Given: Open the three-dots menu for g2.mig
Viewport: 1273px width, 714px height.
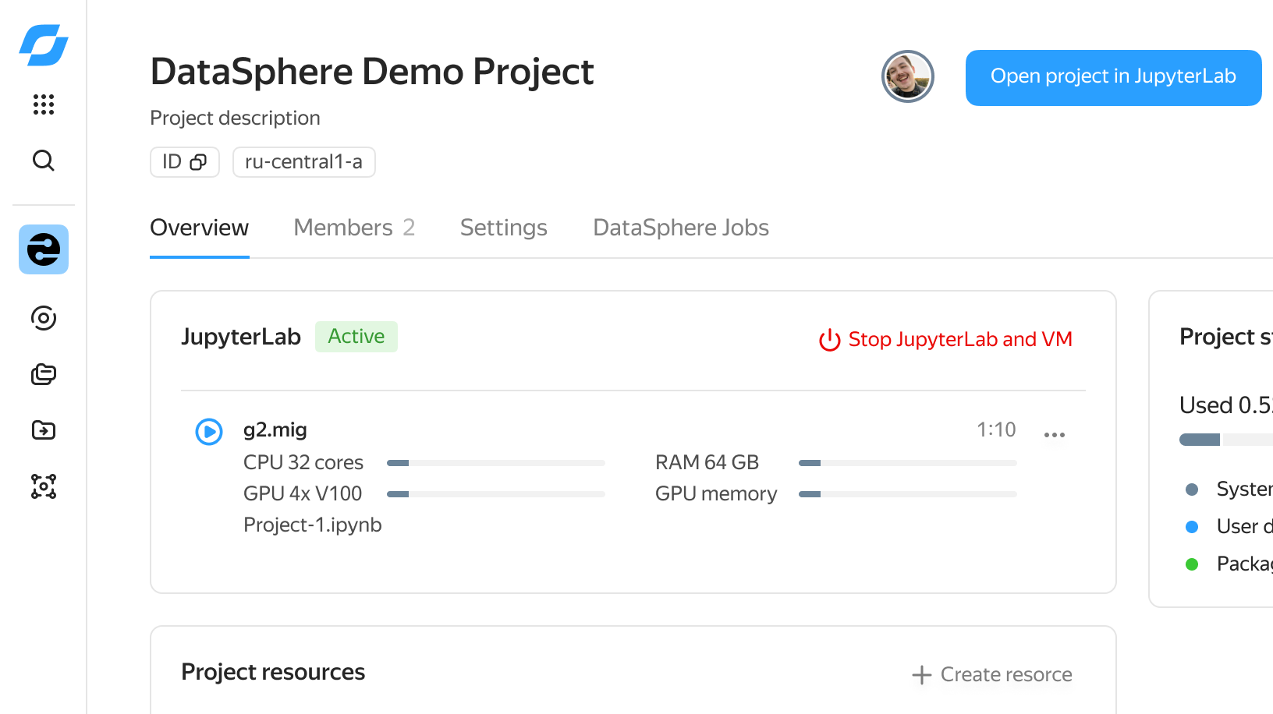Looking at the screenshot, I should [1055, 435].
